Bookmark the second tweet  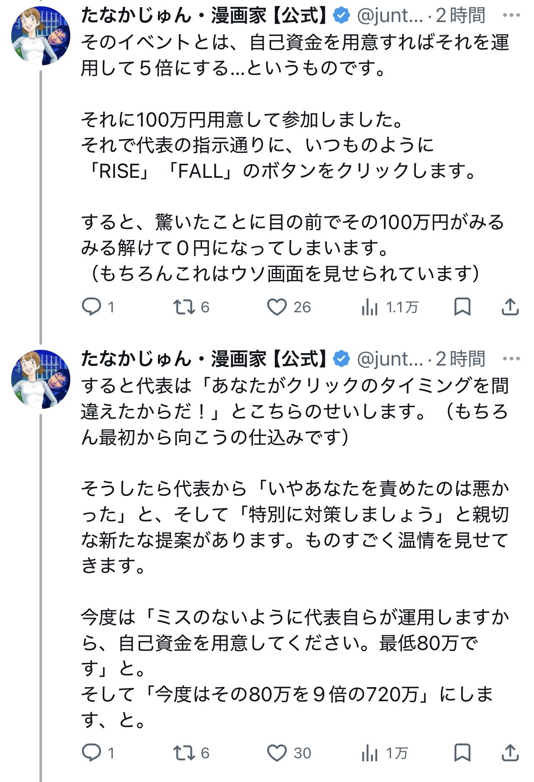462,753
